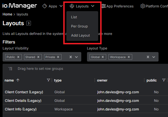Screen dimensions: 168x117
Task: Click No public value in Client Contact row
Action: 156,92
